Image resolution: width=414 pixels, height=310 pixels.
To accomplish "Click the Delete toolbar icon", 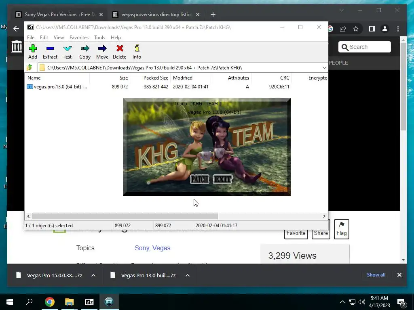I will click(120, 52).
